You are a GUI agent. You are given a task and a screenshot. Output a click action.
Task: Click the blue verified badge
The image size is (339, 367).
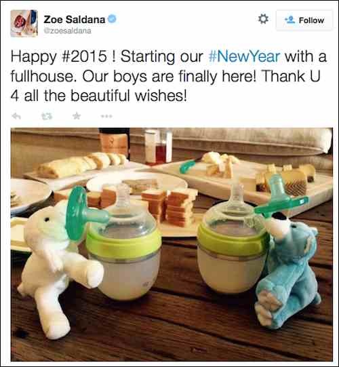(113, 19)
